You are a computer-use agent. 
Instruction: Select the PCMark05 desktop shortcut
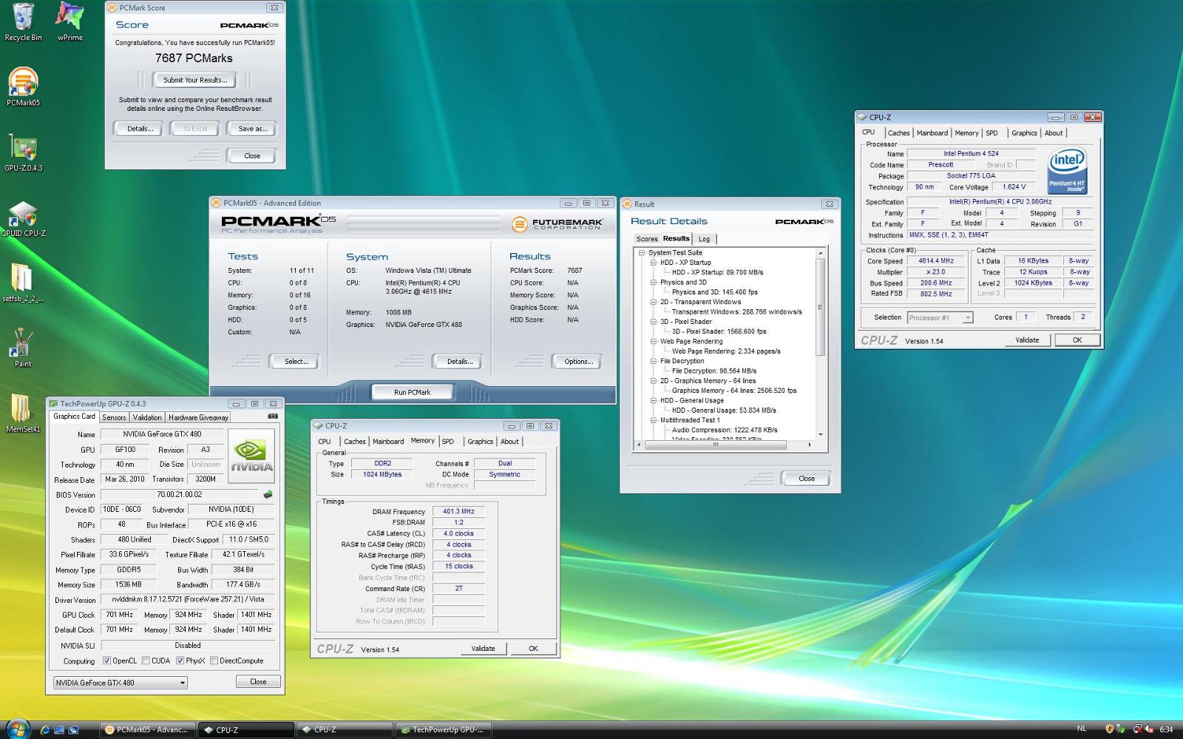(23, 87)
